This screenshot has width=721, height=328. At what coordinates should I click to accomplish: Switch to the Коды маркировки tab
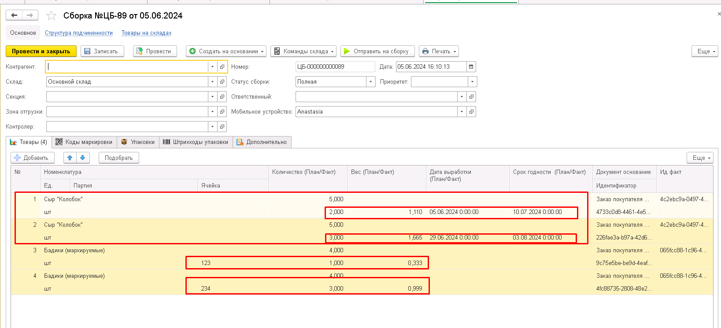coord(84,142)
